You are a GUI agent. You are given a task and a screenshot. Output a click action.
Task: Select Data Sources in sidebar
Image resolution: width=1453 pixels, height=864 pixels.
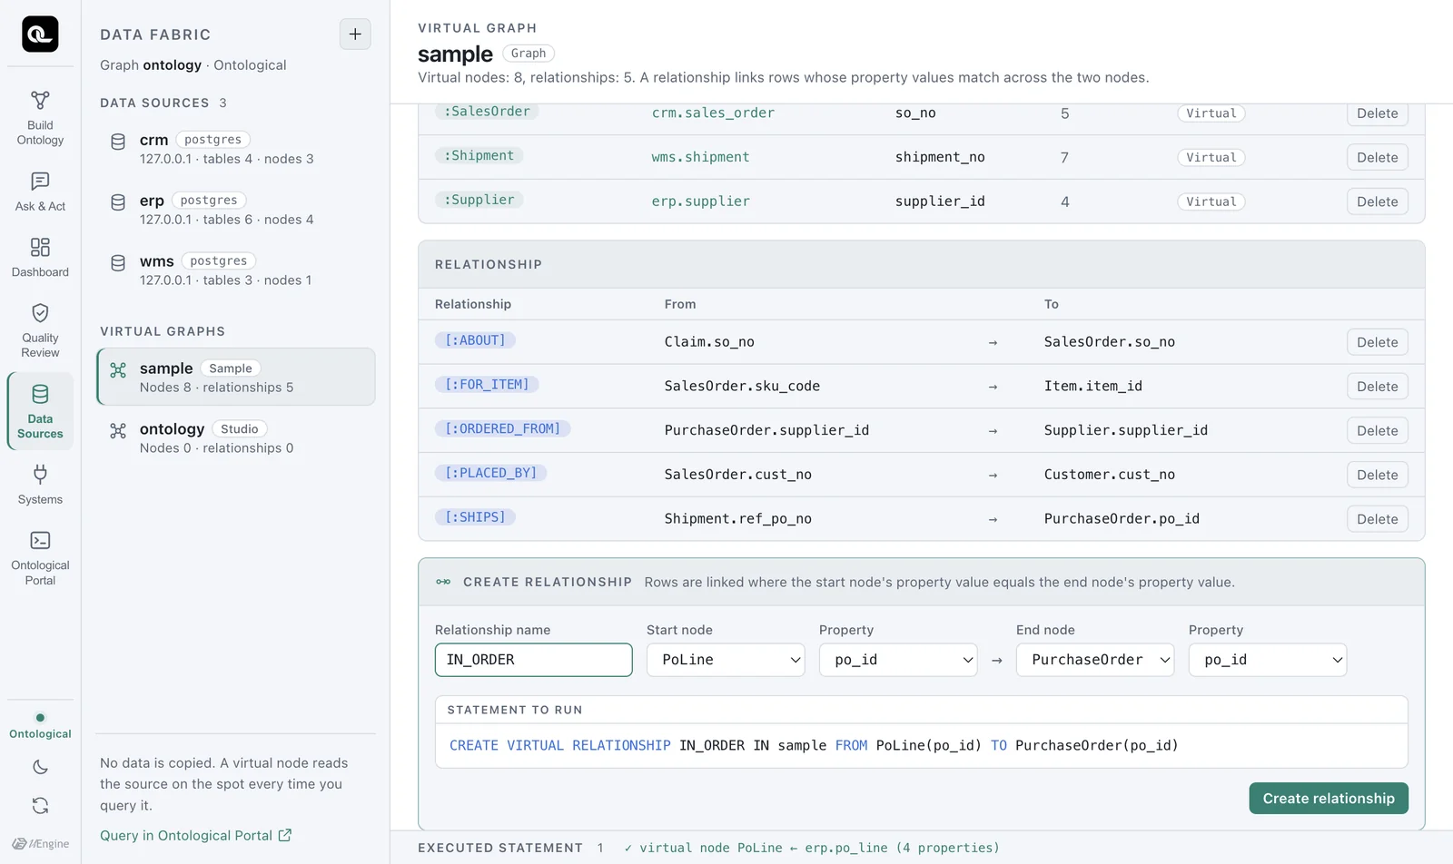click(40, 412)
